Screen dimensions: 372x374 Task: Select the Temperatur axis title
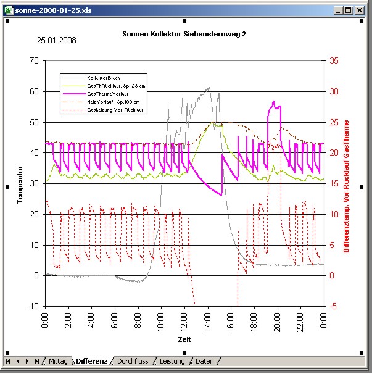[x=20, y=185]
